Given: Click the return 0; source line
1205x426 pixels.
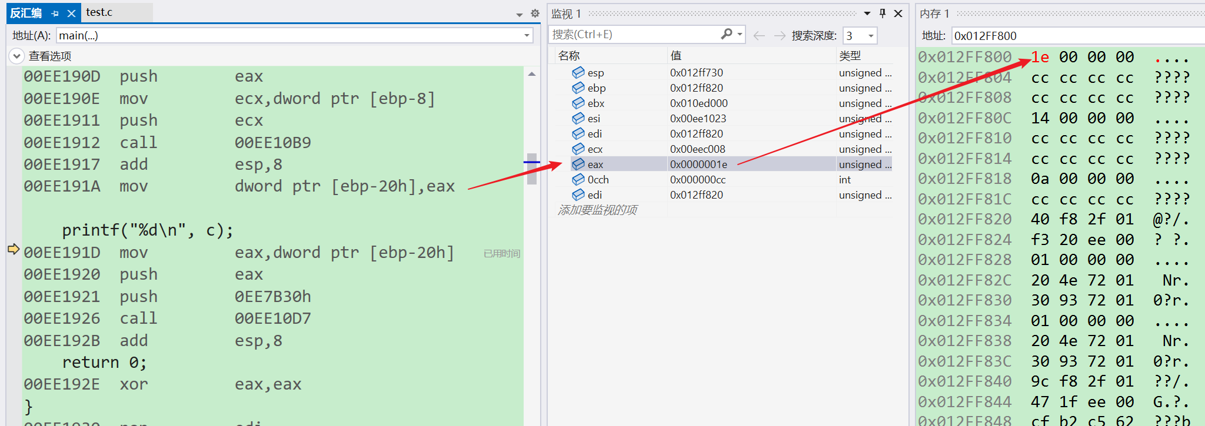Looking at the screenshot, I should click(x=105, y=363).
